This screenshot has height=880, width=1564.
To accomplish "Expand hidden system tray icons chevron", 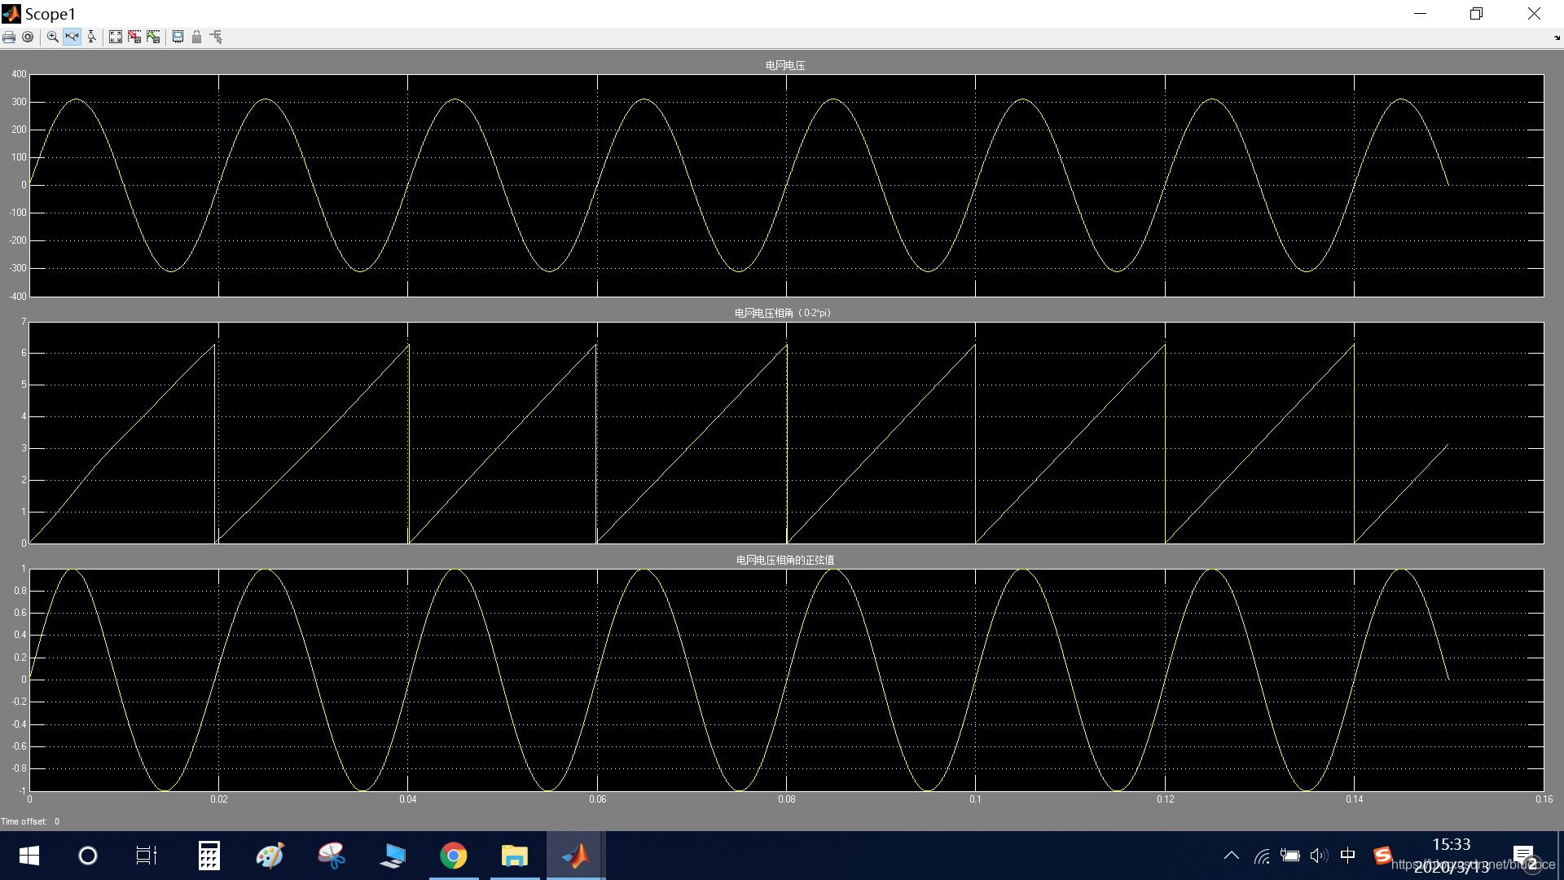I will tap(1232, 856).
